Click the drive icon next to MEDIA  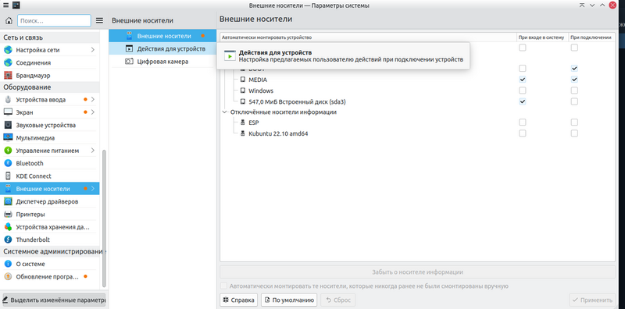click(x=243, y=80)
